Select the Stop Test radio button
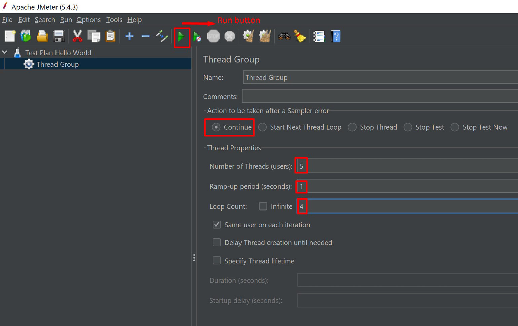518x326 pixels. [x=408, y=127]
